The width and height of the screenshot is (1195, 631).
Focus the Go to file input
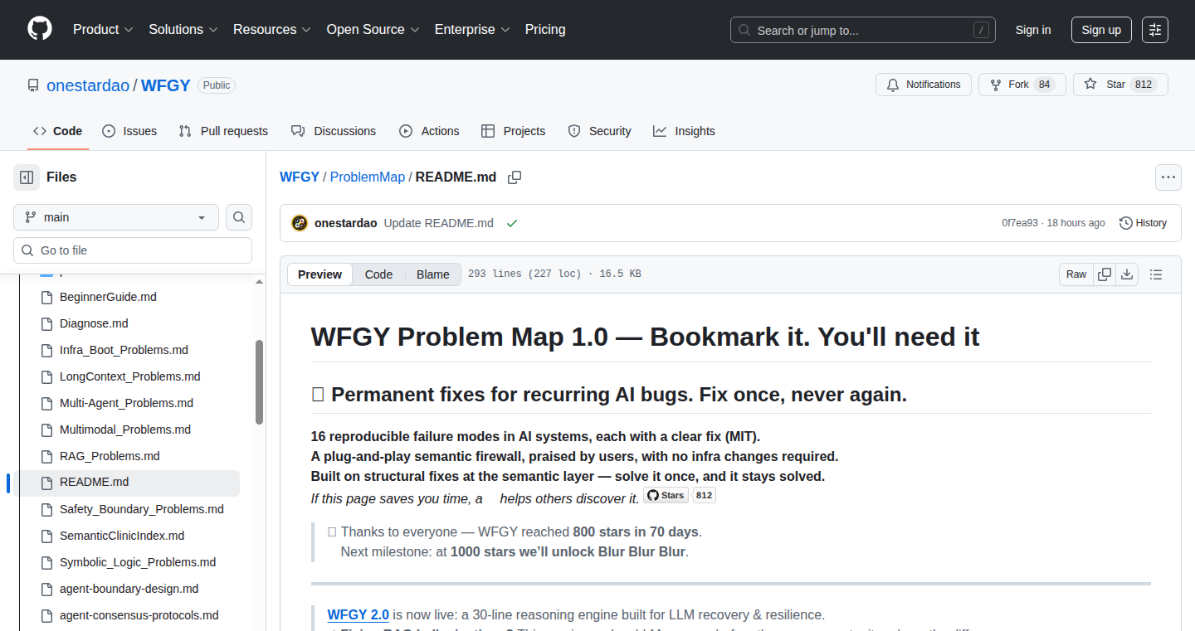133,250
